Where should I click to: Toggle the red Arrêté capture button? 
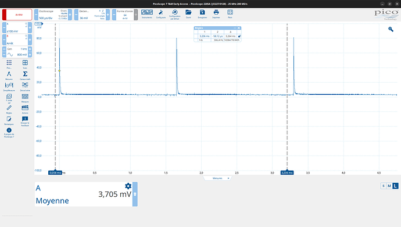17,15
